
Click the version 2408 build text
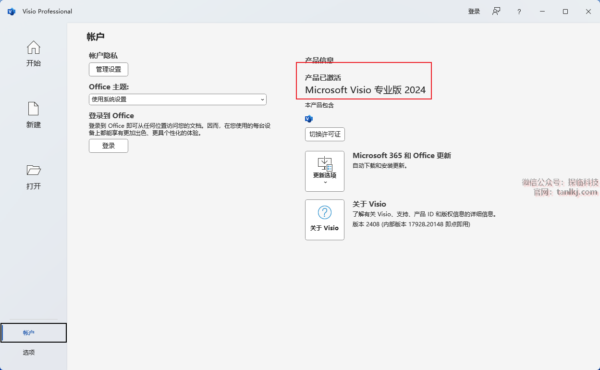click(x=411, y=224)
